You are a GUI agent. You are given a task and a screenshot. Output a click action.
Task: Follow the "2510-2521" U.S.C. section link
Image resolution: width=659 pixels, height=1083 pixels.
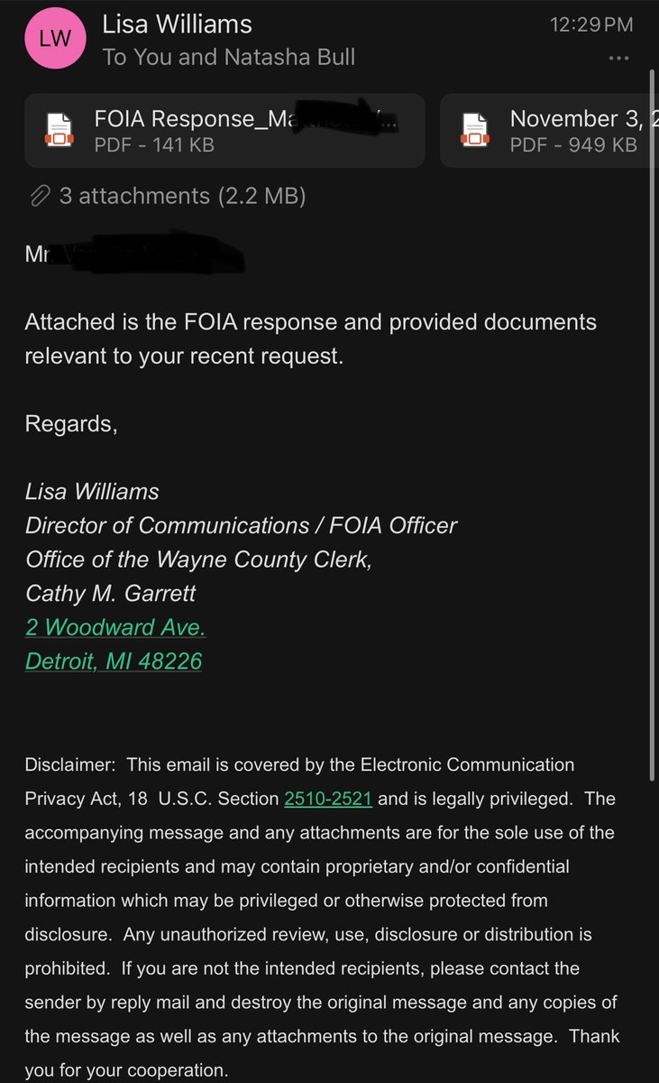pyautogui.click(x=328, y=799)
